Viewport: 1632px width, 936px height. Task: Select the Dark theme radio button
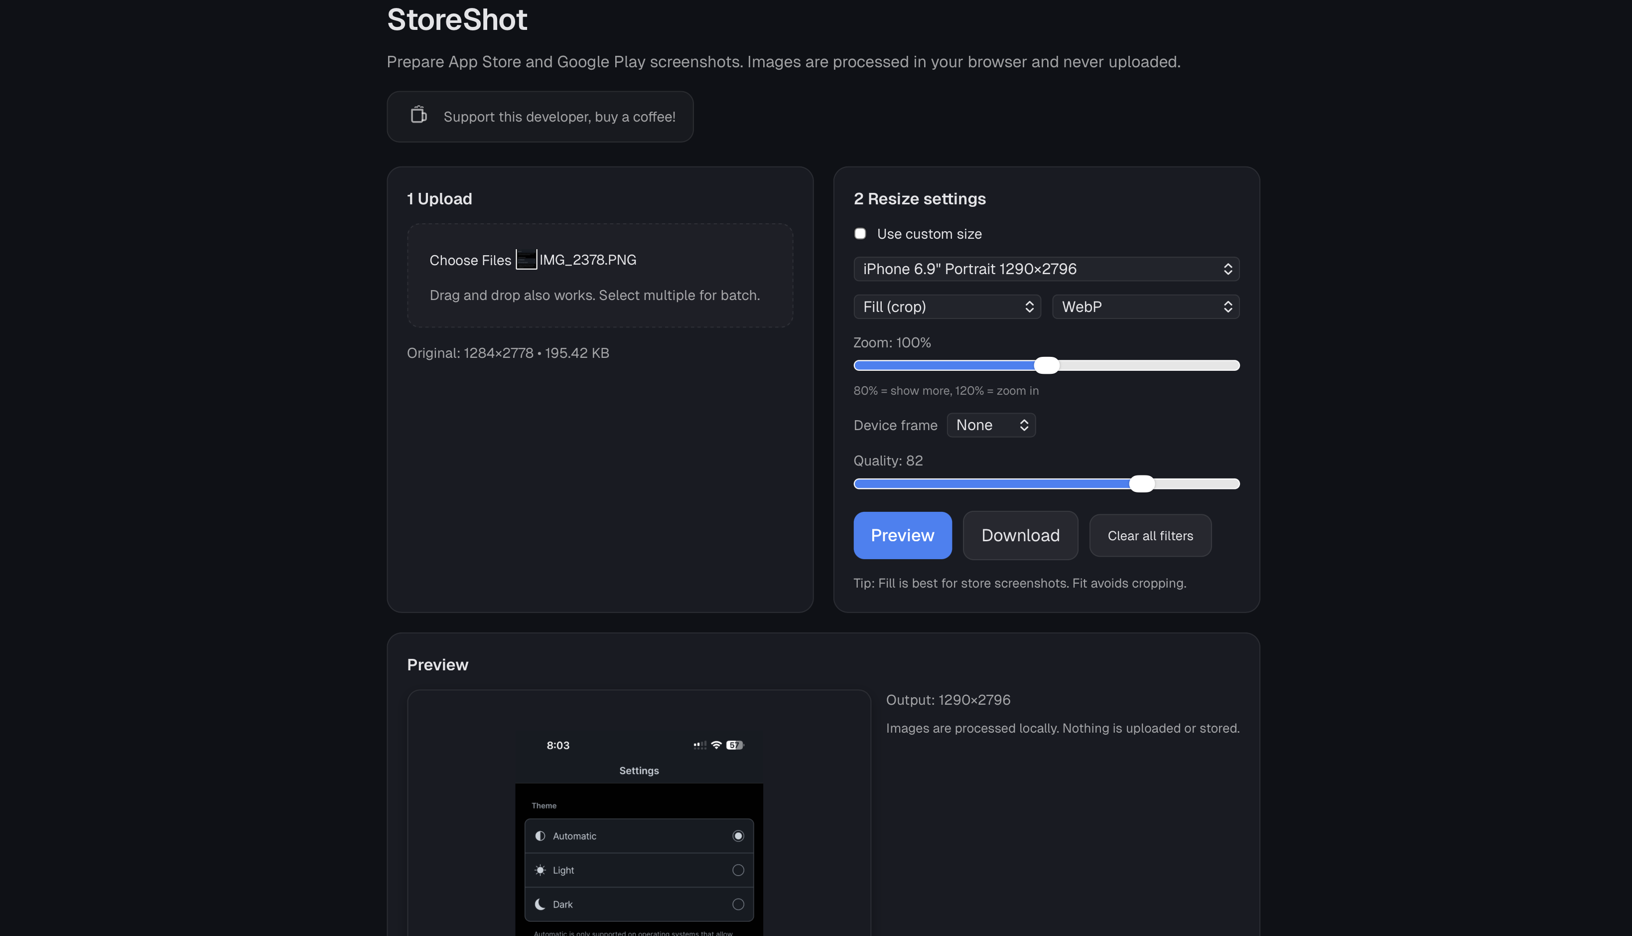tap(738, 904)
